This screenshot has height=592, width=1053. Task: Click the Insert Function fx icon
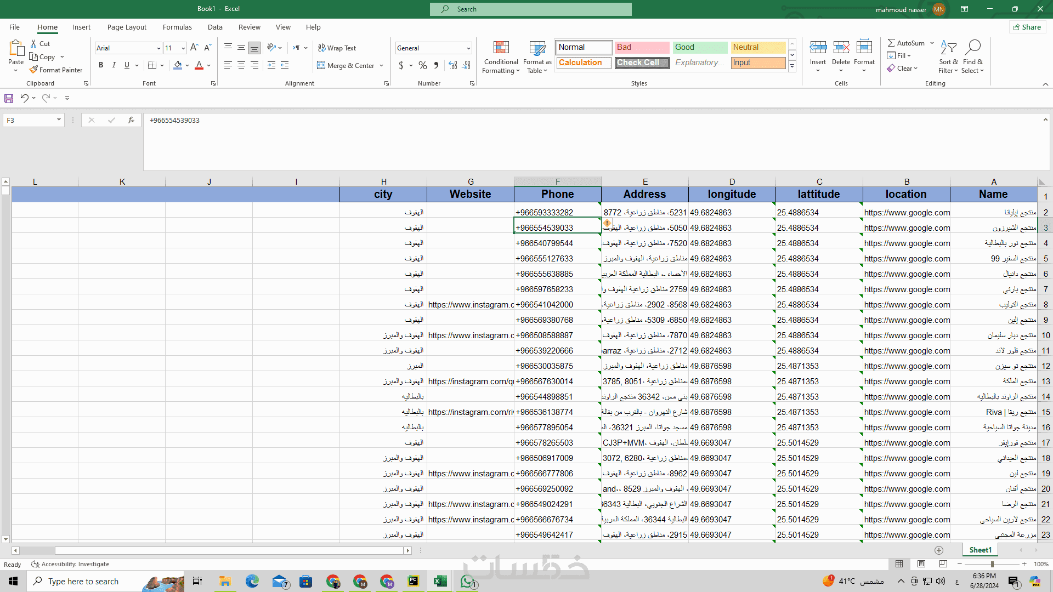131,120
